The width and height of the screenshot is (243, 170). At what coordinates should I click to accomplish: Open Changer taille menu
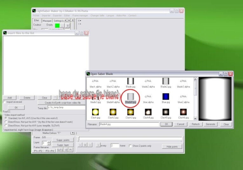[x=97, y=16]
